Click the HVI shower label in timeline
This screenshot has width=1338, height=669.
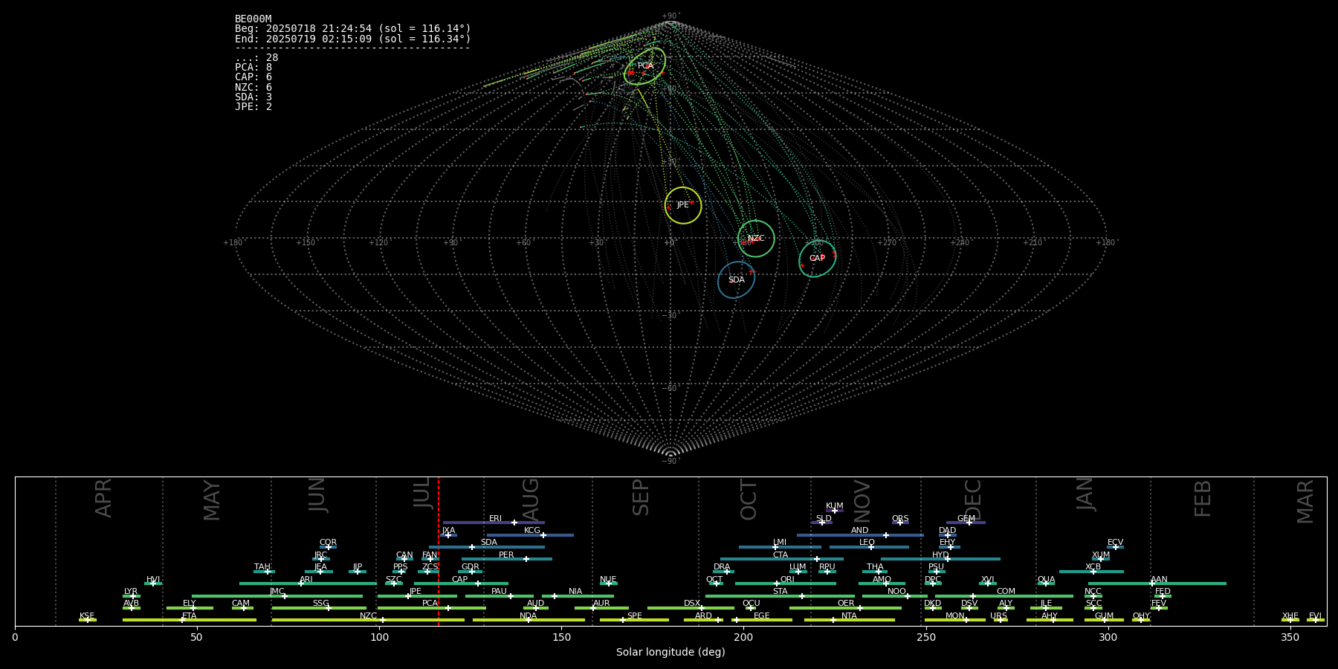[x=153, y=580]
